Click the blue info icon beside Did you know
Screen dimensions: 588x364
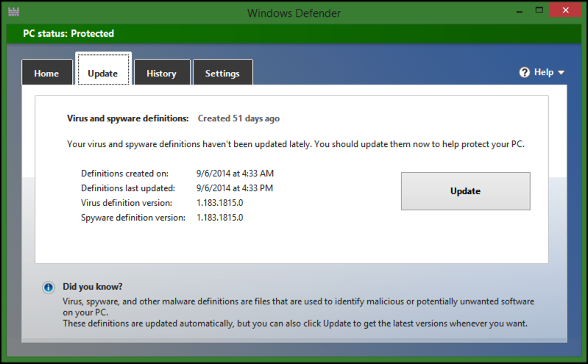click(x=49, y=288)
